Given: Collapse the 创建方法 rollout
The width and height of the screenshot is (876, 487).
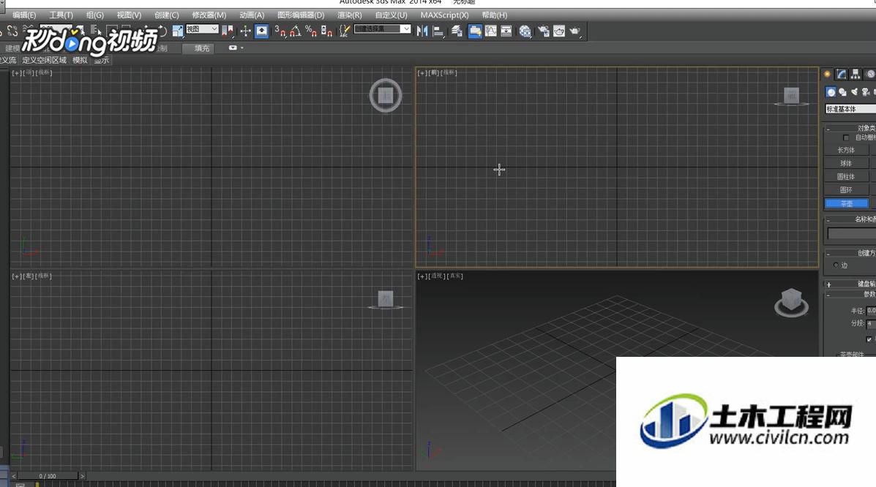Looking at the screenshot, I should pyautogui.click(x=851, y=253).
